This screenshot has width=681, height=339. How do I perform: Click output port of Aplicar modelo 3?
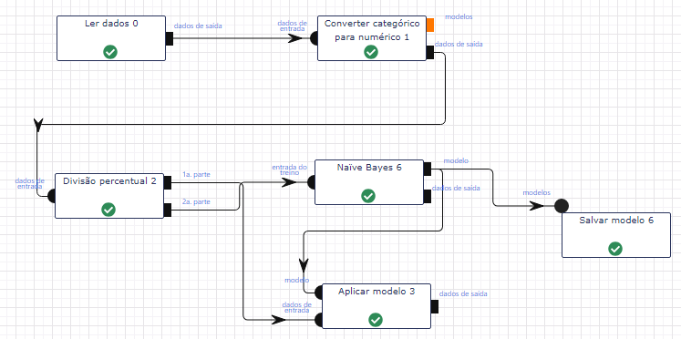point(434,306)
